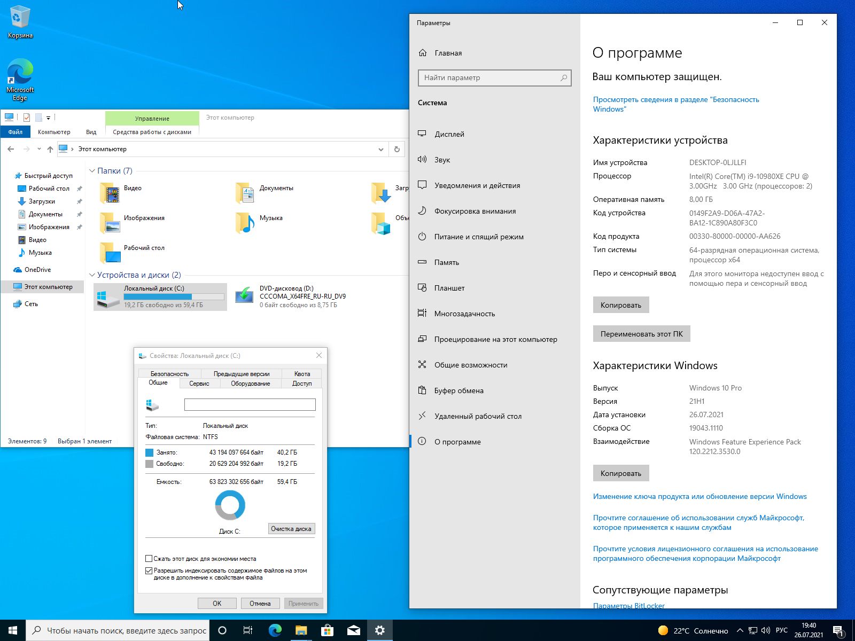Click the Disk Cleanup button
The height and width of the screenshot is (641, 855).
pyautogui.click(x=291, y=529)
